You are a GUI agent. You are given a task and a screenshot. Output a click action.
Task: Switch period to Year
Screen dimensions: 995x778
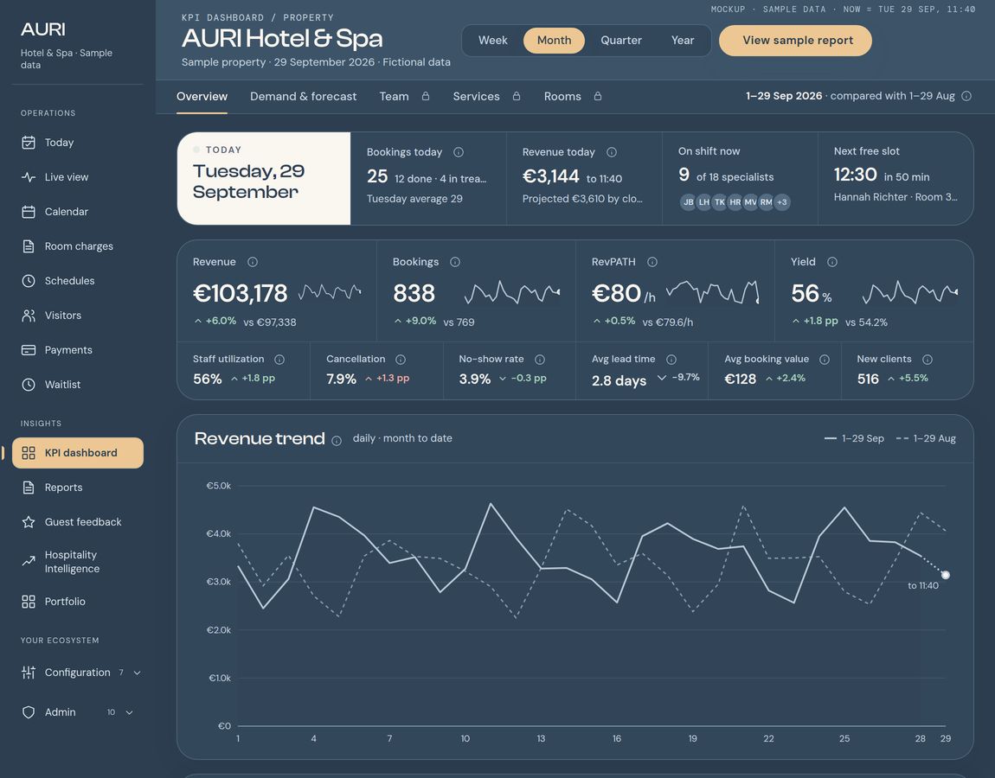click(x=683, y=41)
